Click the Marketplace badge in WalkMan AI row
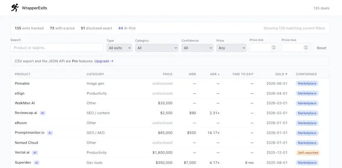The height and width of the screenshot is (168, 342). (x=307, y=103)
